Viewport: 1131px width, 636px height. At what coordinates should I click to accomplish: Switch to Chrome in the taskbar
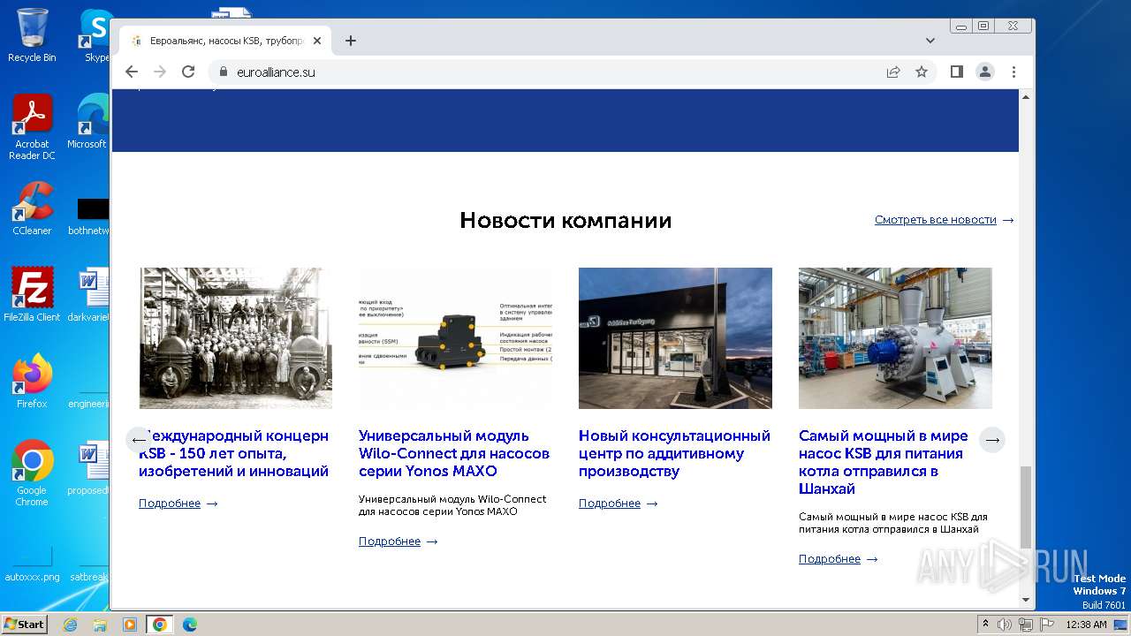tap(160, 625)
